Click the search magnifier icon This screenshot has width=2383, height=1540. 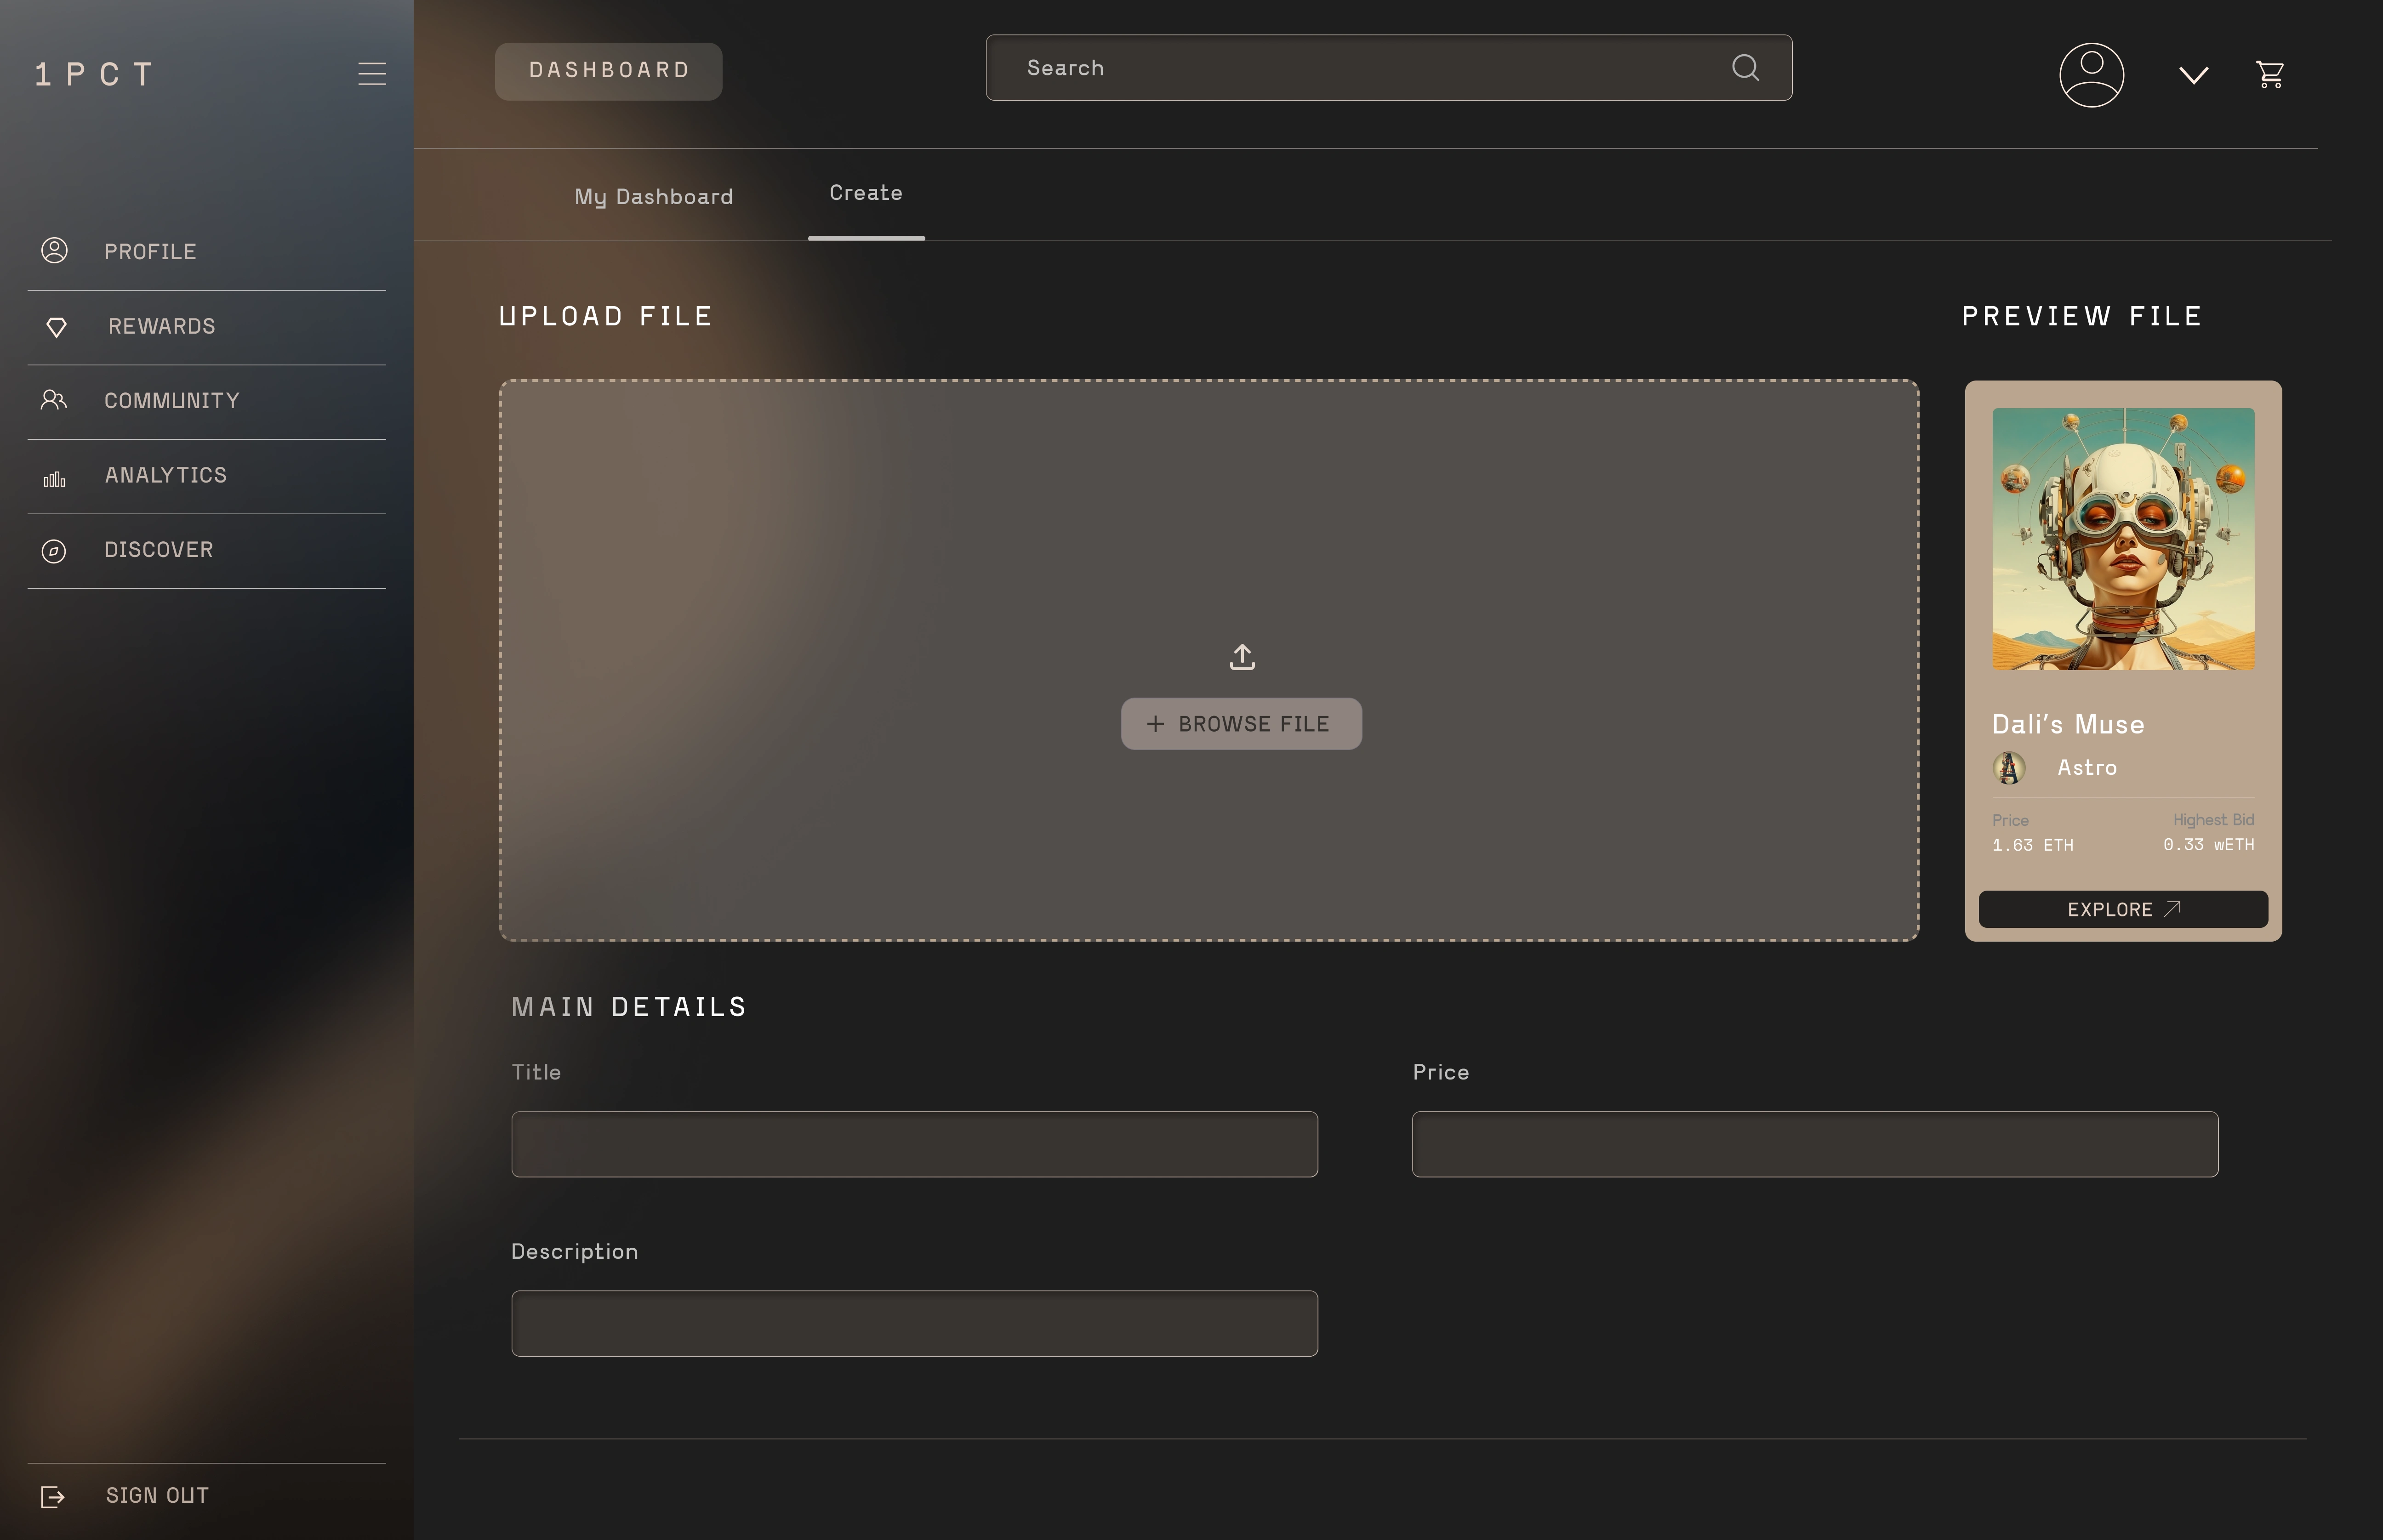[1745, 68]
